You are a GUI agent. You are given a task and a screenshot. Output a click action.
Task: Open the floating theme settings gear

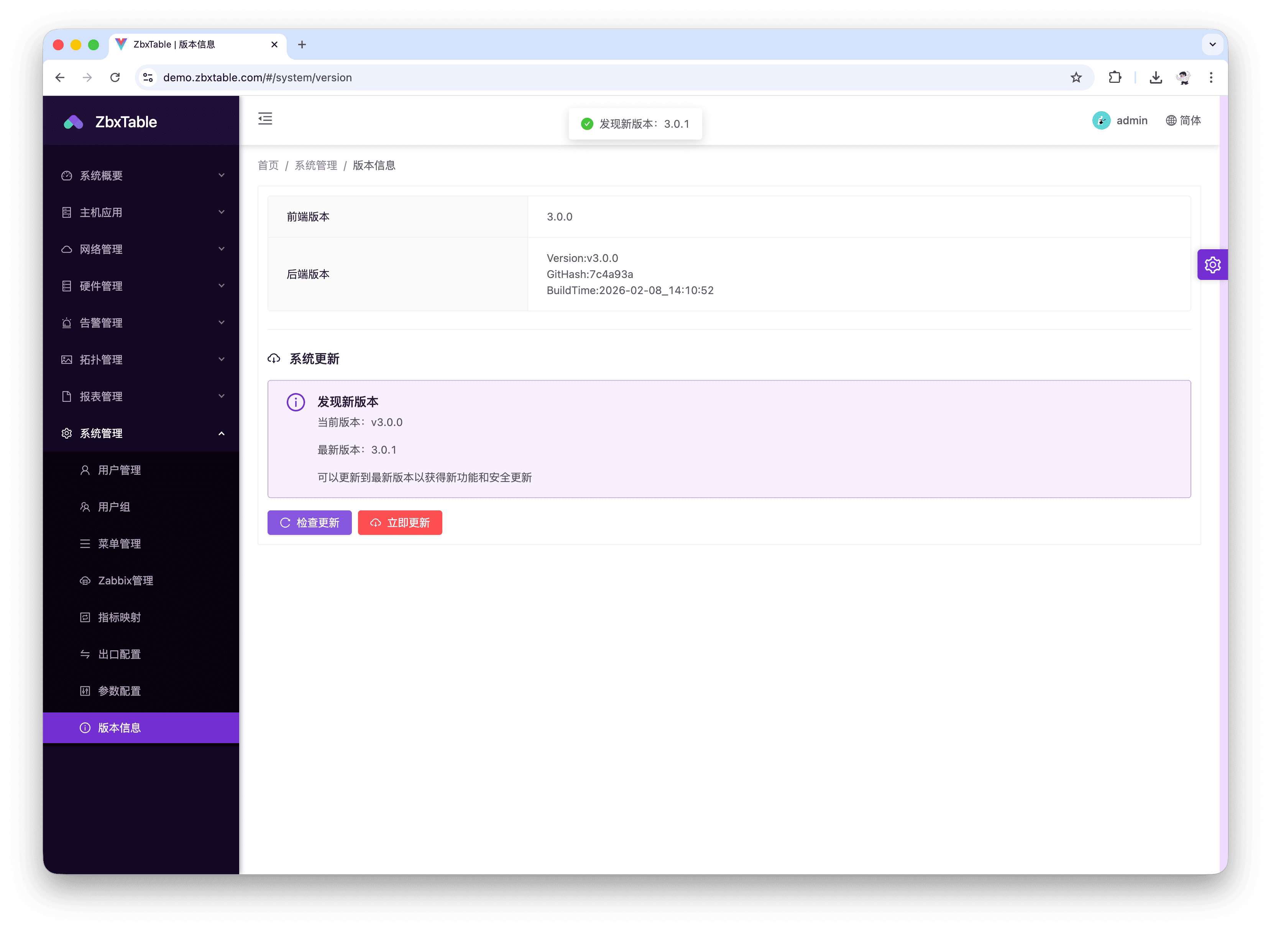click(x=1212, y=264)
